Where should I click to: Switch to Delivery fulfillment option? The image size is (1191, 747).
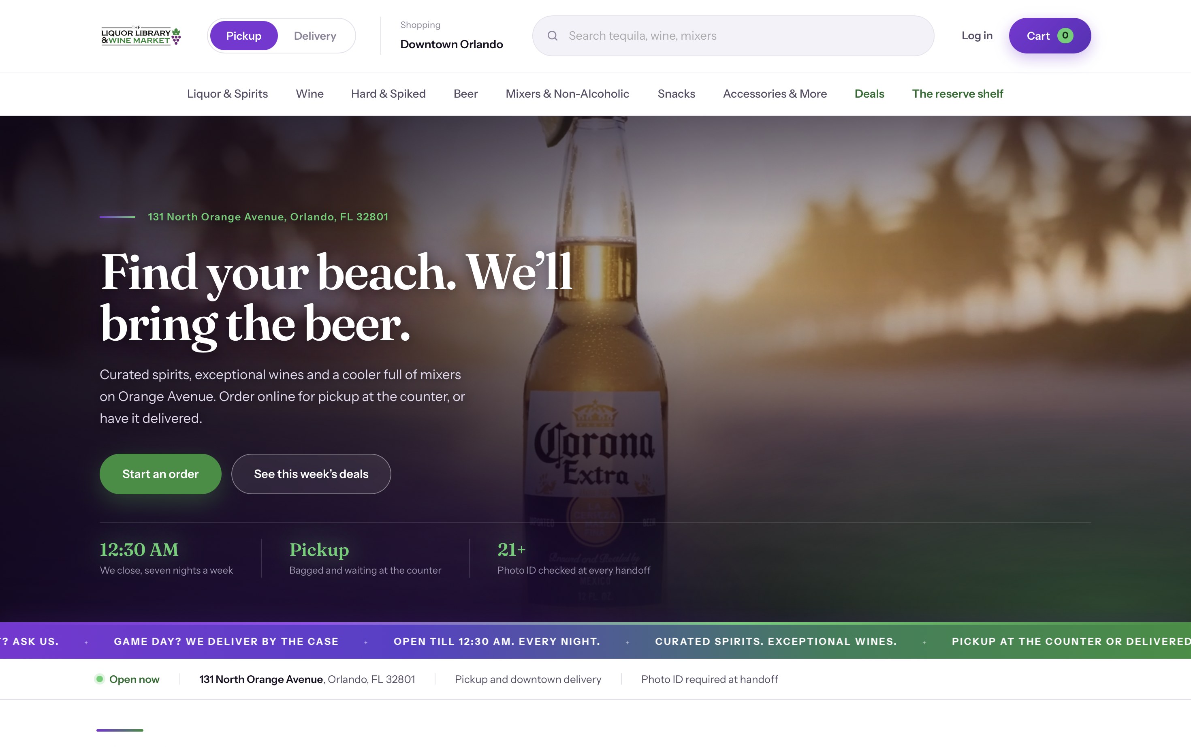[315, 36]
